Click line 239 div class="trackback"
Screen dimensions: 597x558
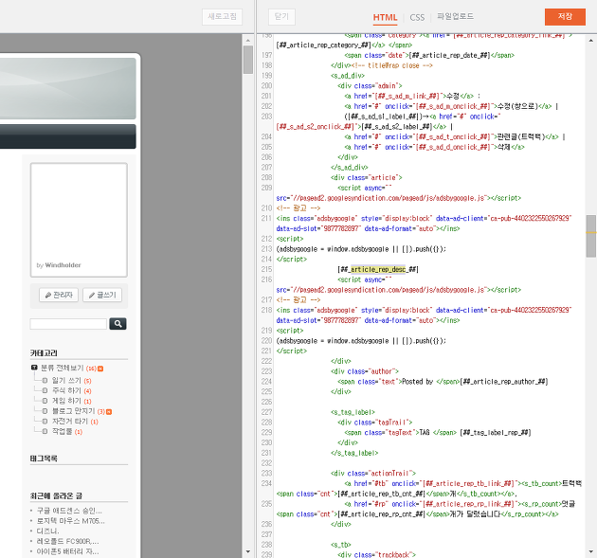click(376, 555)
